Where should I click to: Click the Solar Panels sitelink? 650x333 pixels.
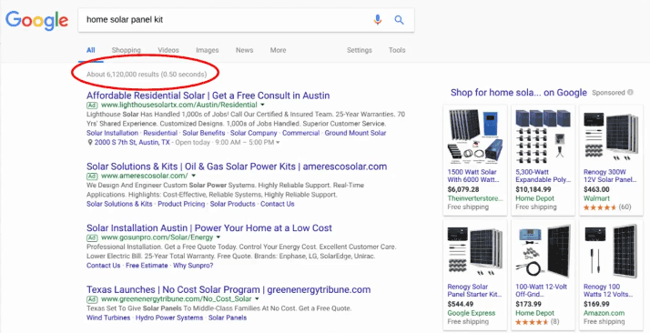[x=228, y=318]
